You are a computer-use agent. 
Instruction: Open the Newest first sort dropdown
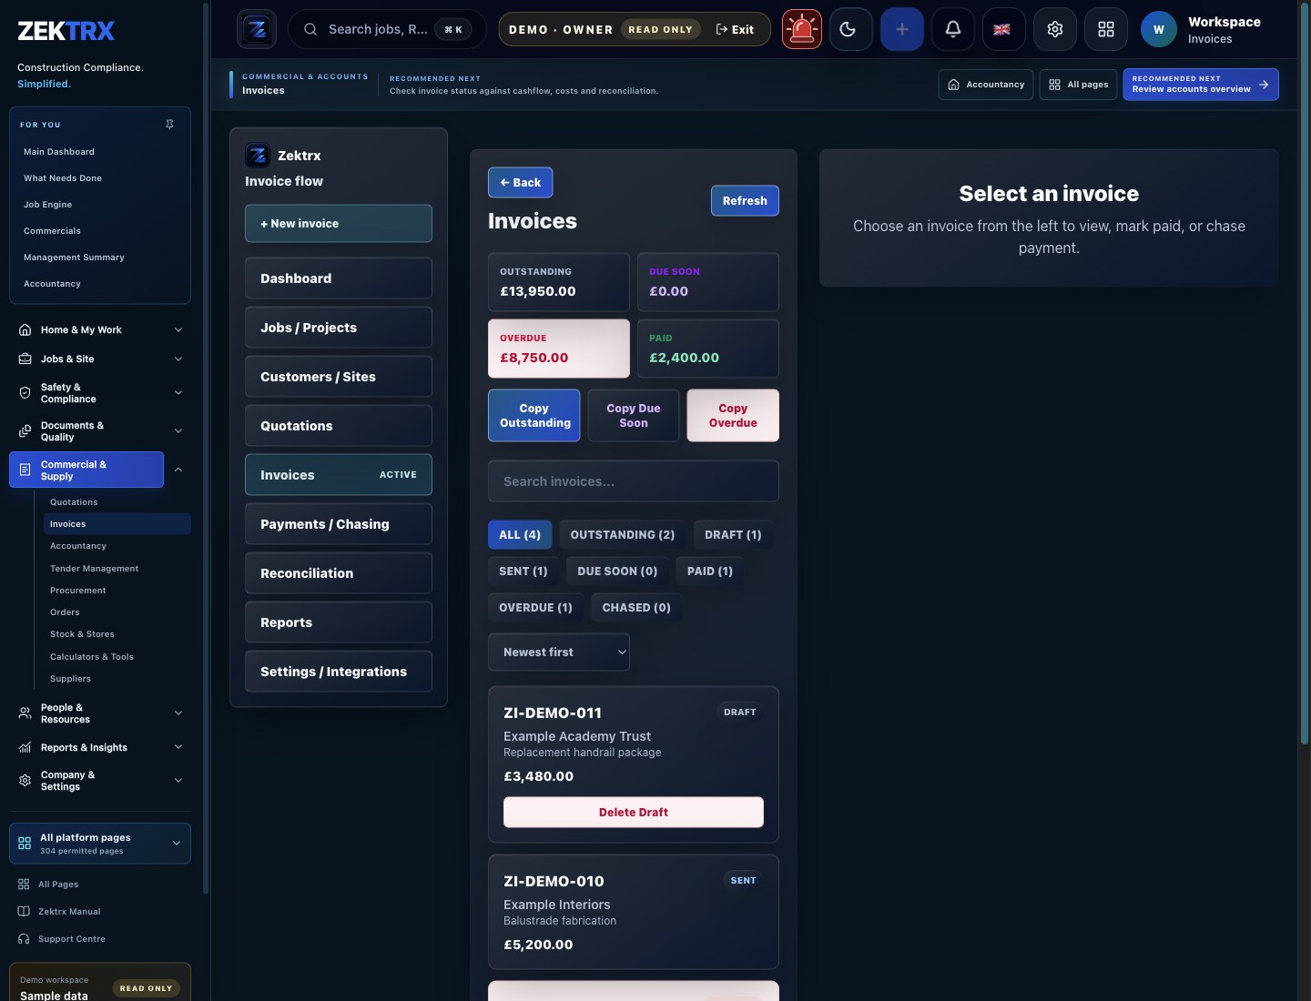559,652
